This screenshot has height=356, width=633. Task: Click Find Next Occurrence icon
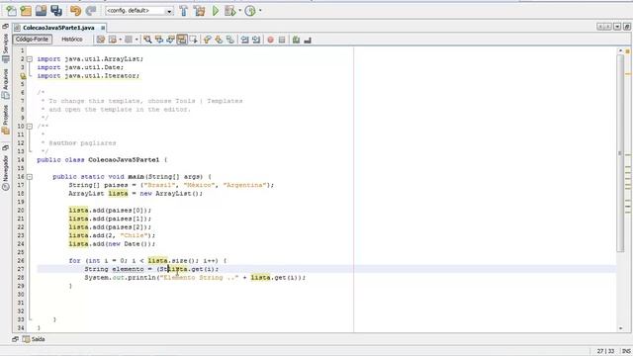pos(170,40)
